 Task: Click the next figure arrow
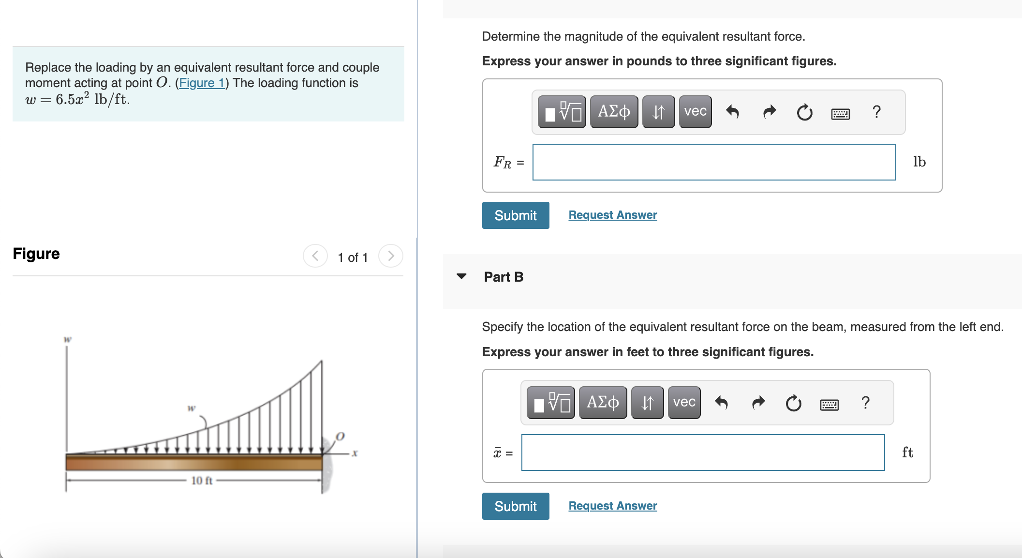pos(390,256)
